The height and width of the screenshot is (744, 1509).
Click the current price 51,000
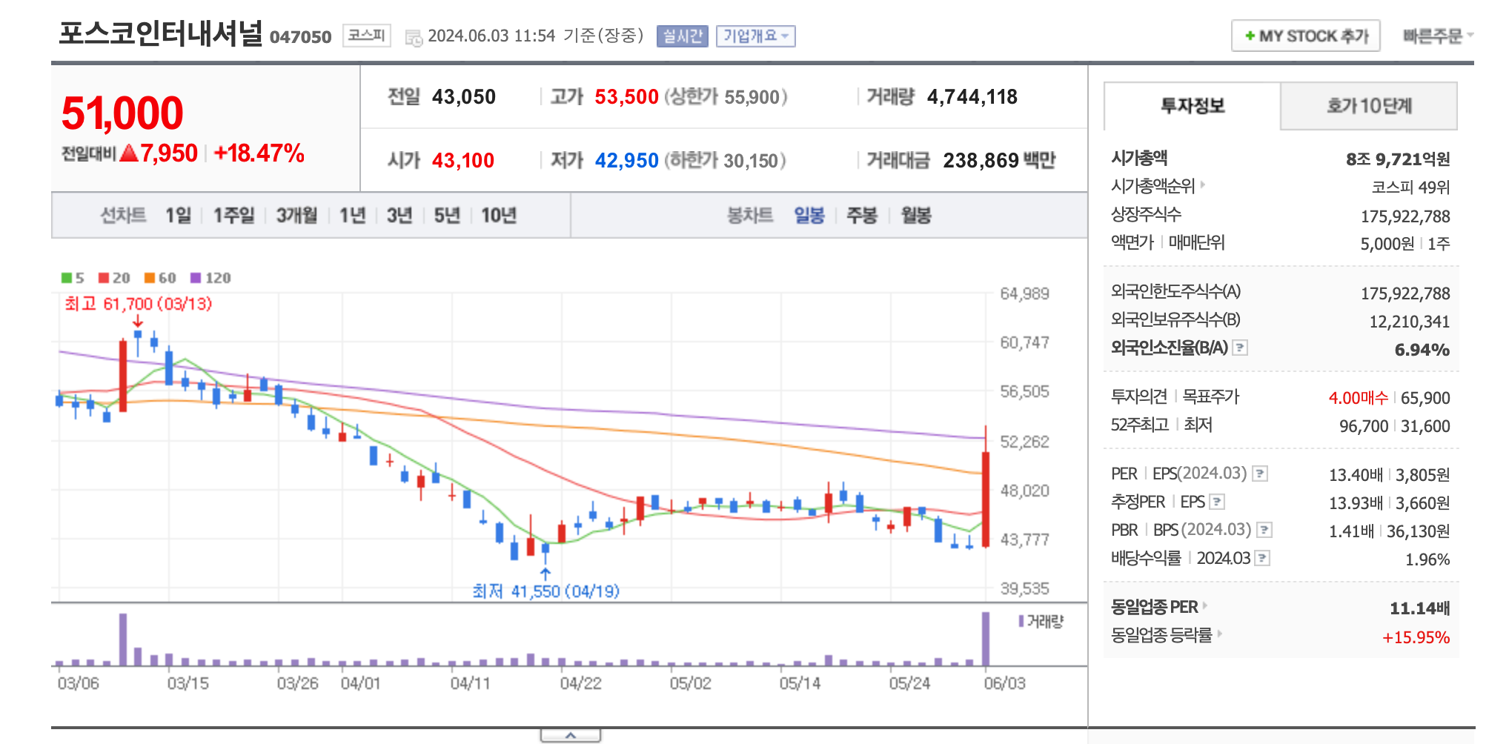122,113
